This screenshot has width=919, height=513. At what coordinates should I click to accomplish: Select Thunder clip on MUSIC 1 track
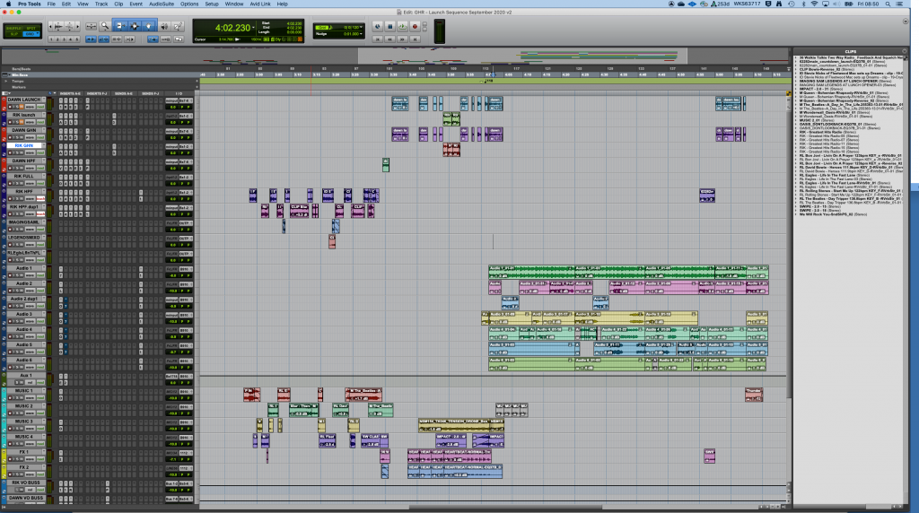(x=754, y=394)
